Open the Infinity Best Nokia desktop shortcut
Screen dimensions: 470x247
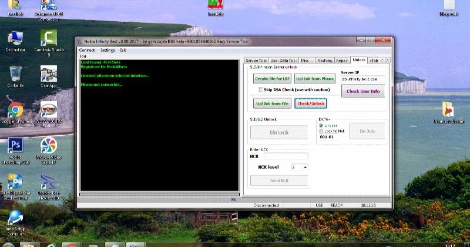pos(49,186)
